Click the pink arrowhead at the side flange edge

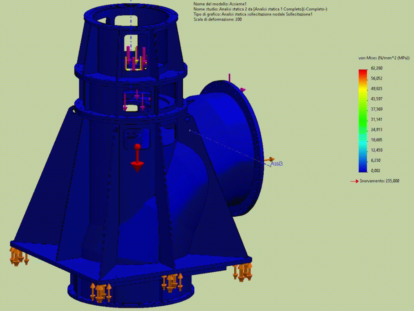point(243,90)
